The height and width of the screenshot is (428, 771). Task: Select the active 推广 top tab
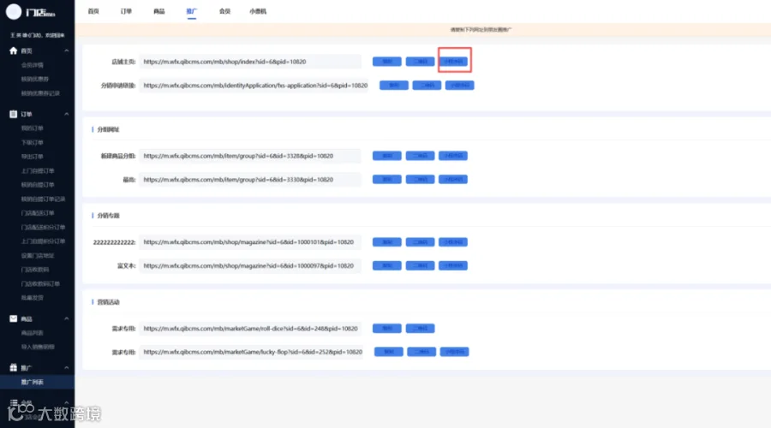click(192, 11)
